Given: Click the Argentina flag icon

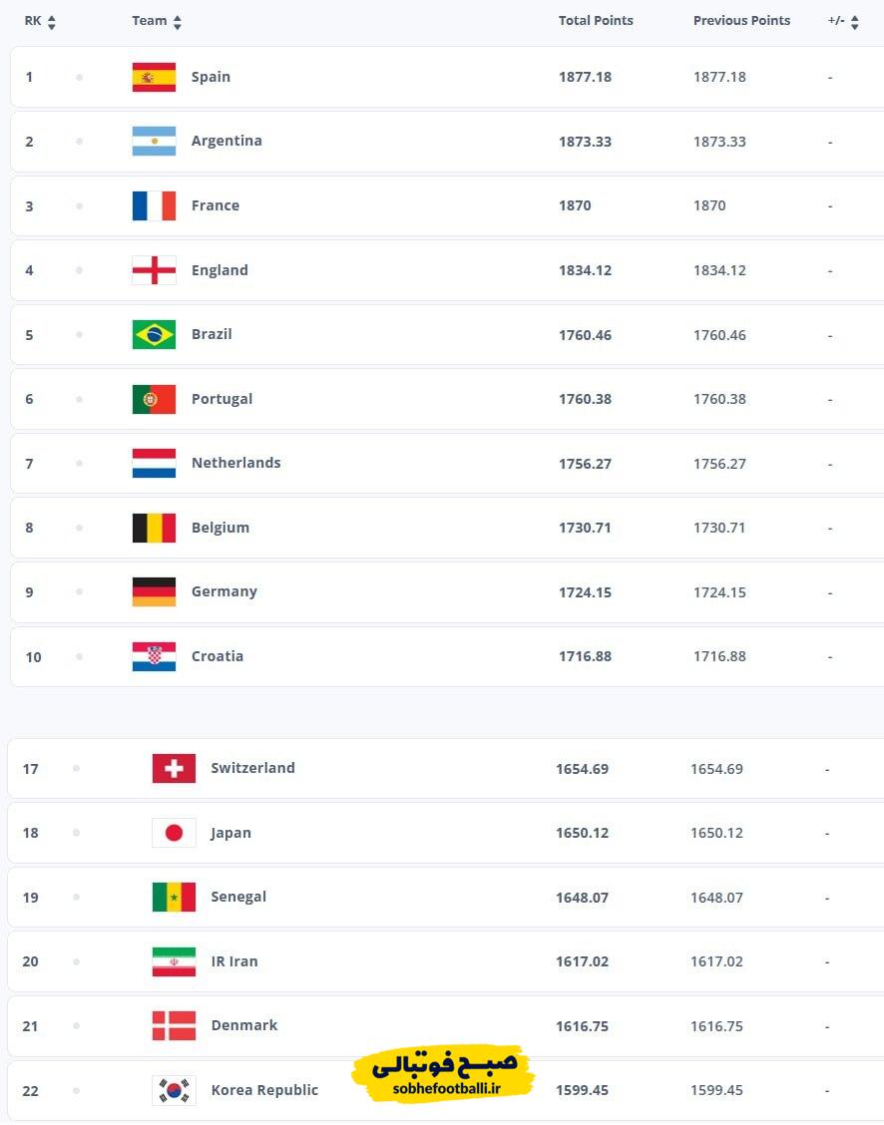Looking at the screenshot, I should click(x=154, y=142).
